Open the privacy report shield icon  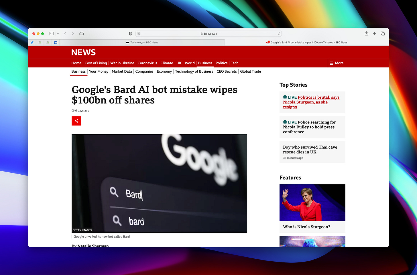tap(130, 33)
